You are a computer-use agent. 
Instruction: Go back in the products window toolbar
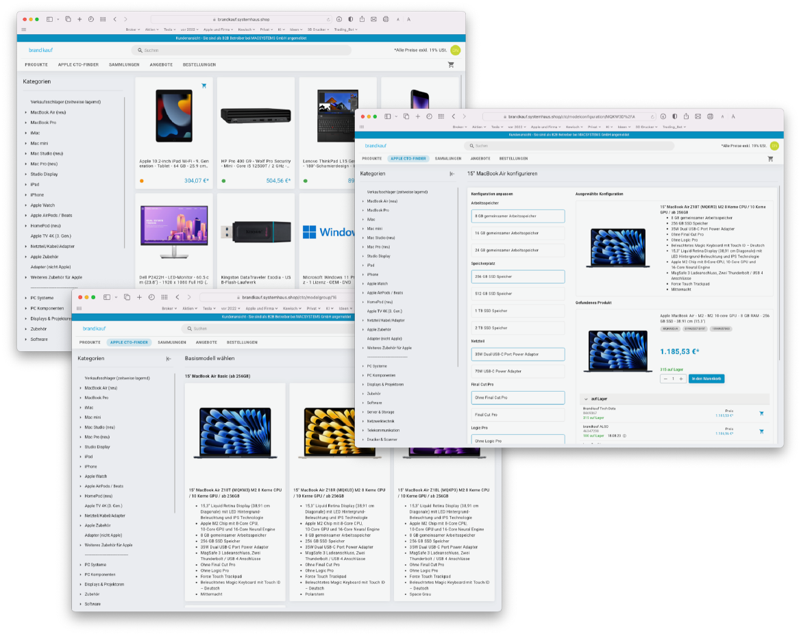click(114, 19)
